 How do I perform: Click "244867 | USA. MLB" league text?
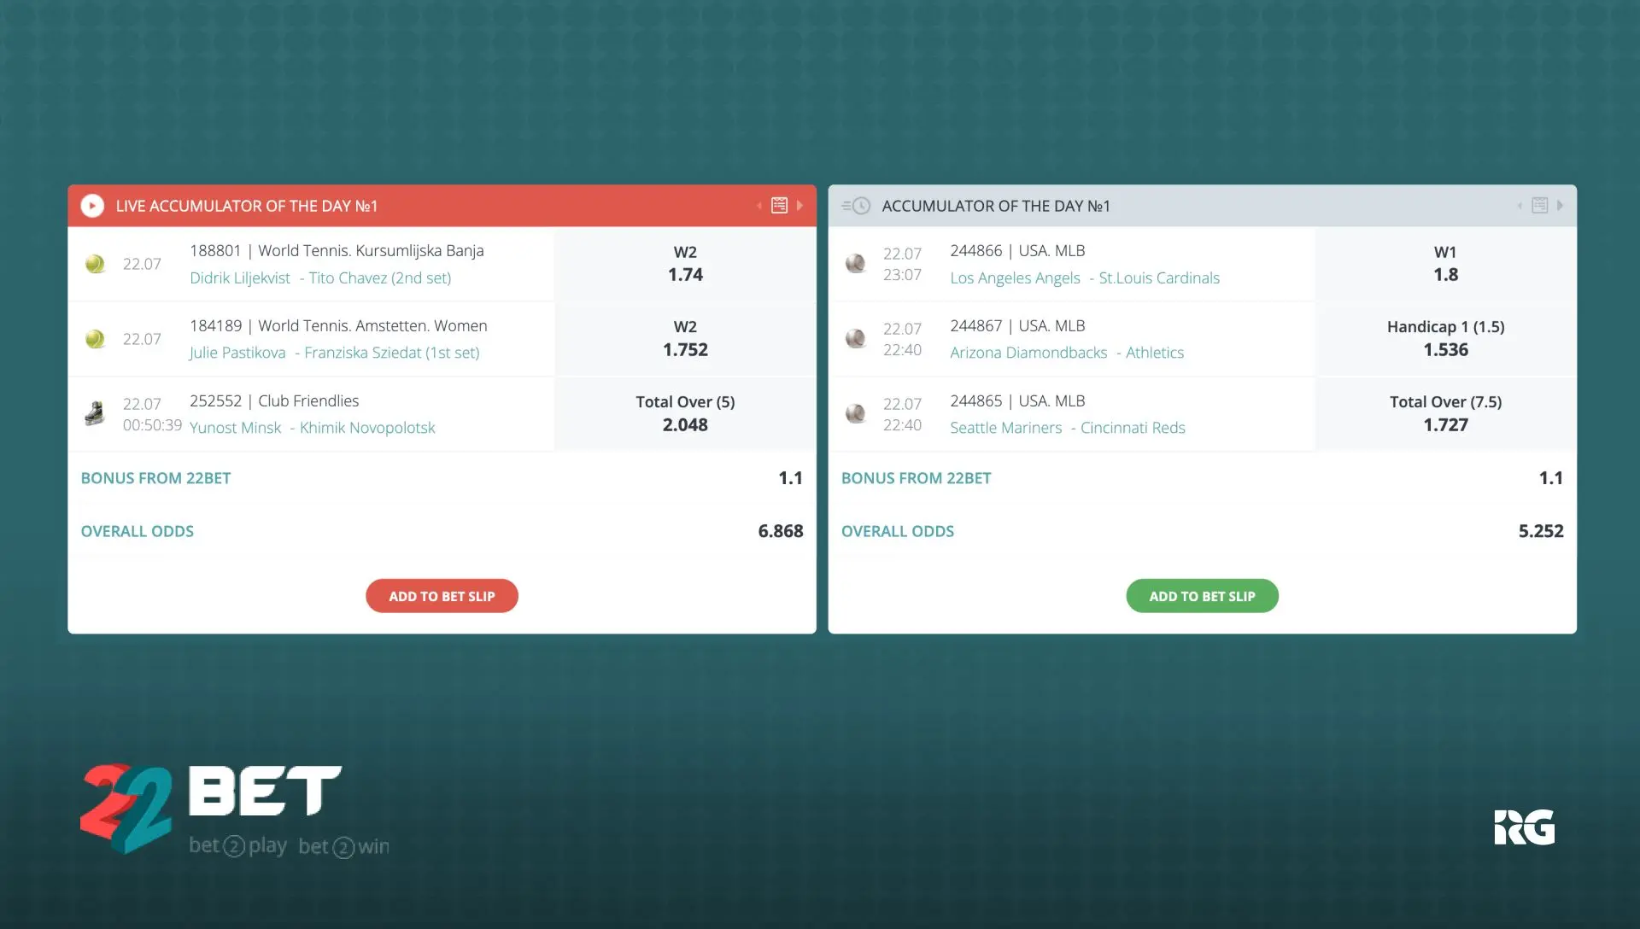pos(1017,325)
